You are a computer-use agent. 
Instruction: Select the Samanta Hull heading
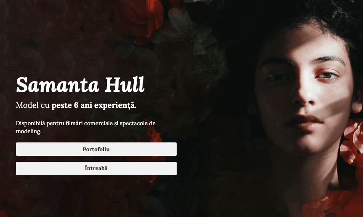pos(80,85)
